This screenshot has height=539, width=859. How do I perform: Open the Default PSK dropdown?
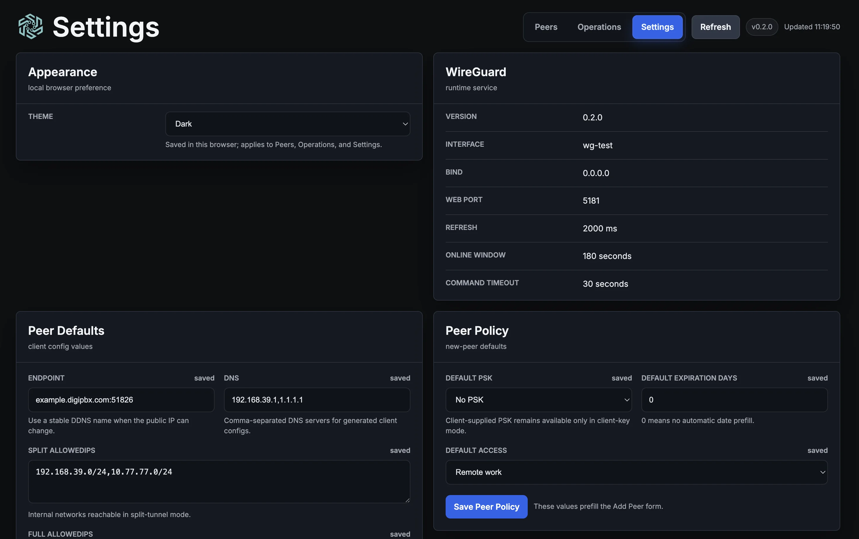coord(538,400)
